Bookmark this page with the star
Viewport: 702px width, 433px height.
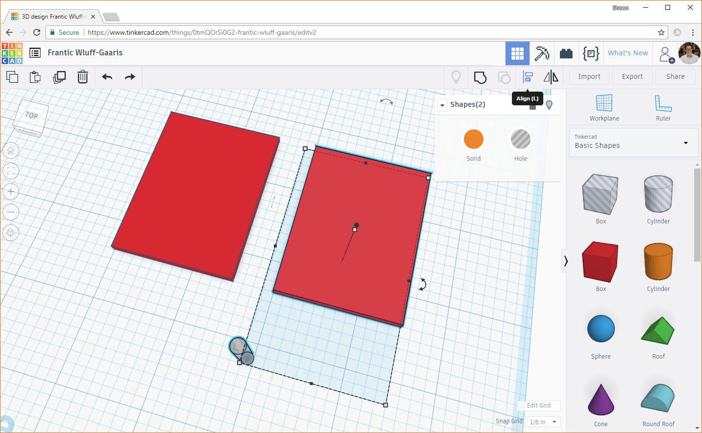pyautogui.click(x=661, y=32)
